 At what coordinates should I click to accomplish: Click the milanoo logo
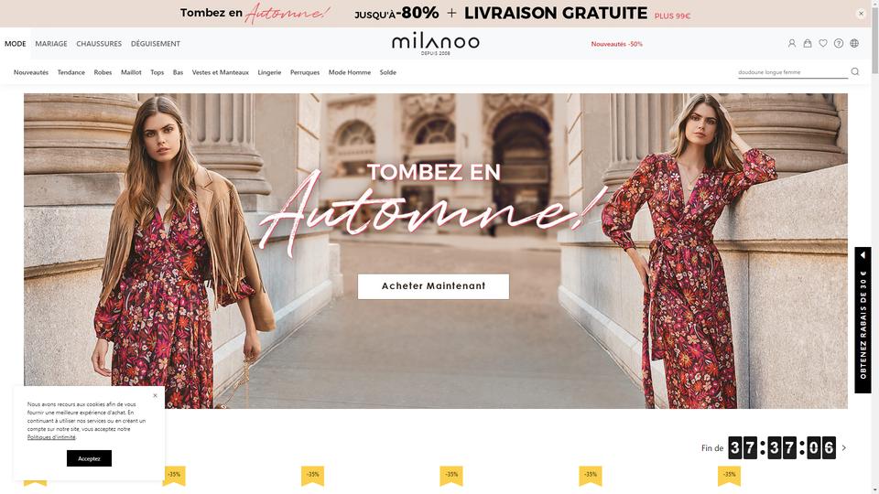pyautogui.click(x=436, y=43)
